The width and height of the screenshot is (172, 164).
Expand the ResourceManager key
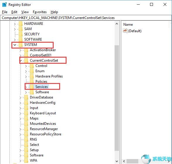coord(21,129)
